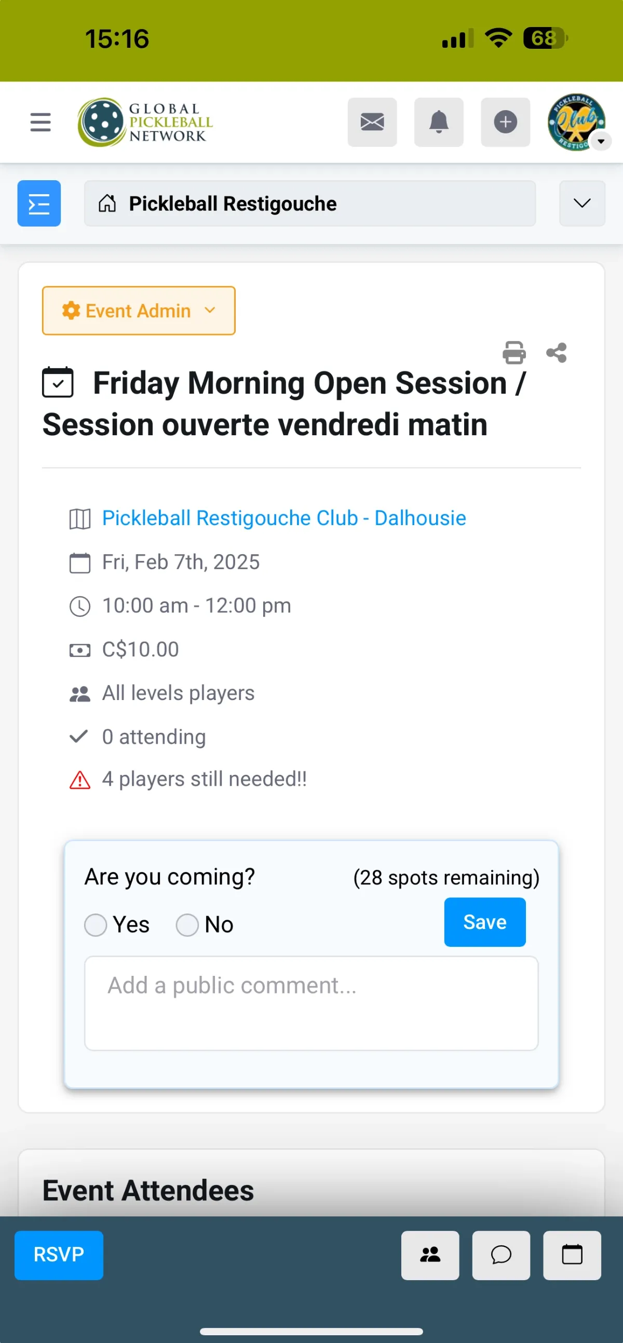Focus the public comment field
623x1343 pixels.
click(310, 1002)
